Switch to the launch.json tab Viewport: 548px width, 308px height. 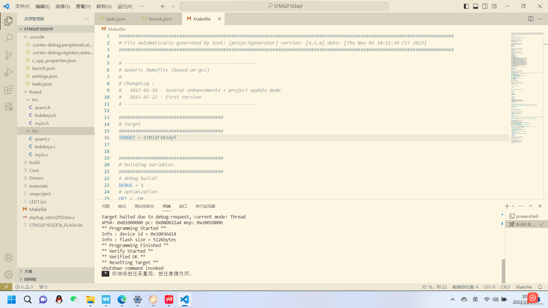click(160, 19)
